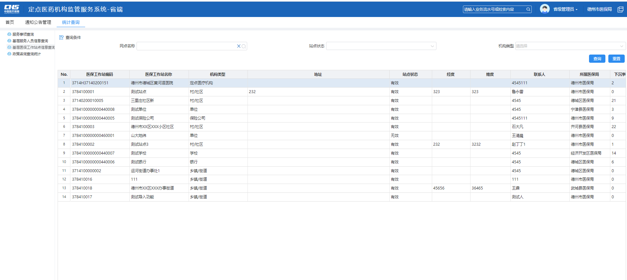This screenshot has width=627, height=280.
Task: Click the CHS China Healthcare Security logo
Action: [12, 9]
